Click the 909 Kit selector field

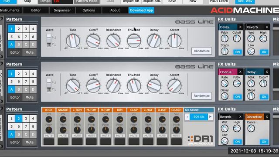click(x=199, y=117)
